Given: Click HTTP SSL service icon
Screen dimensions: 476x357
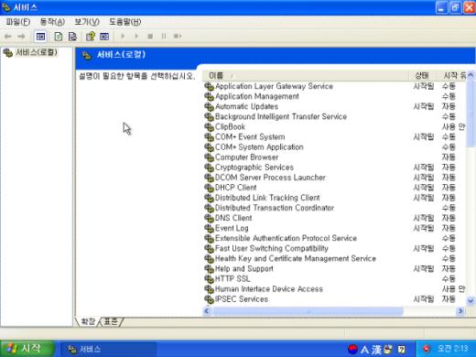Looking at the screenshot, I should (209, 278).
